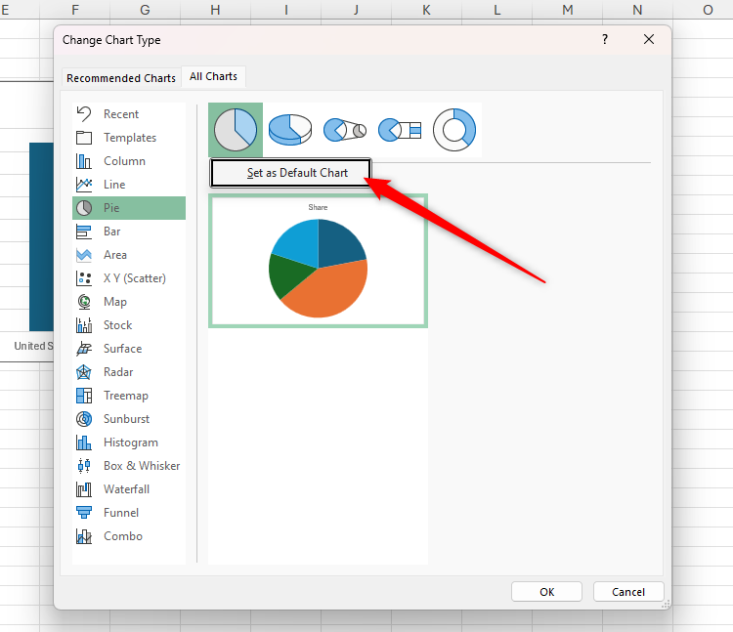This screenshot has width=733, height=632.
Task: Open the dialog Help question mark
Action: point(605,40)
